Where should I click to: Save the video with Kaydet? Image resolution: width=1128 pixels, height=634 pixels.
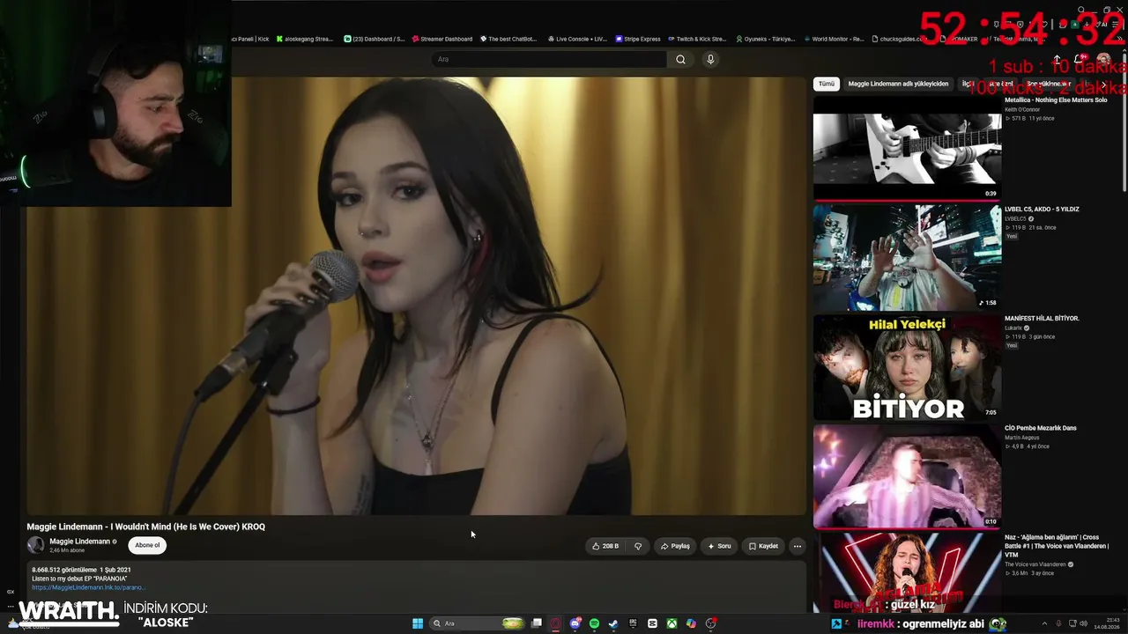click(763, 546)
